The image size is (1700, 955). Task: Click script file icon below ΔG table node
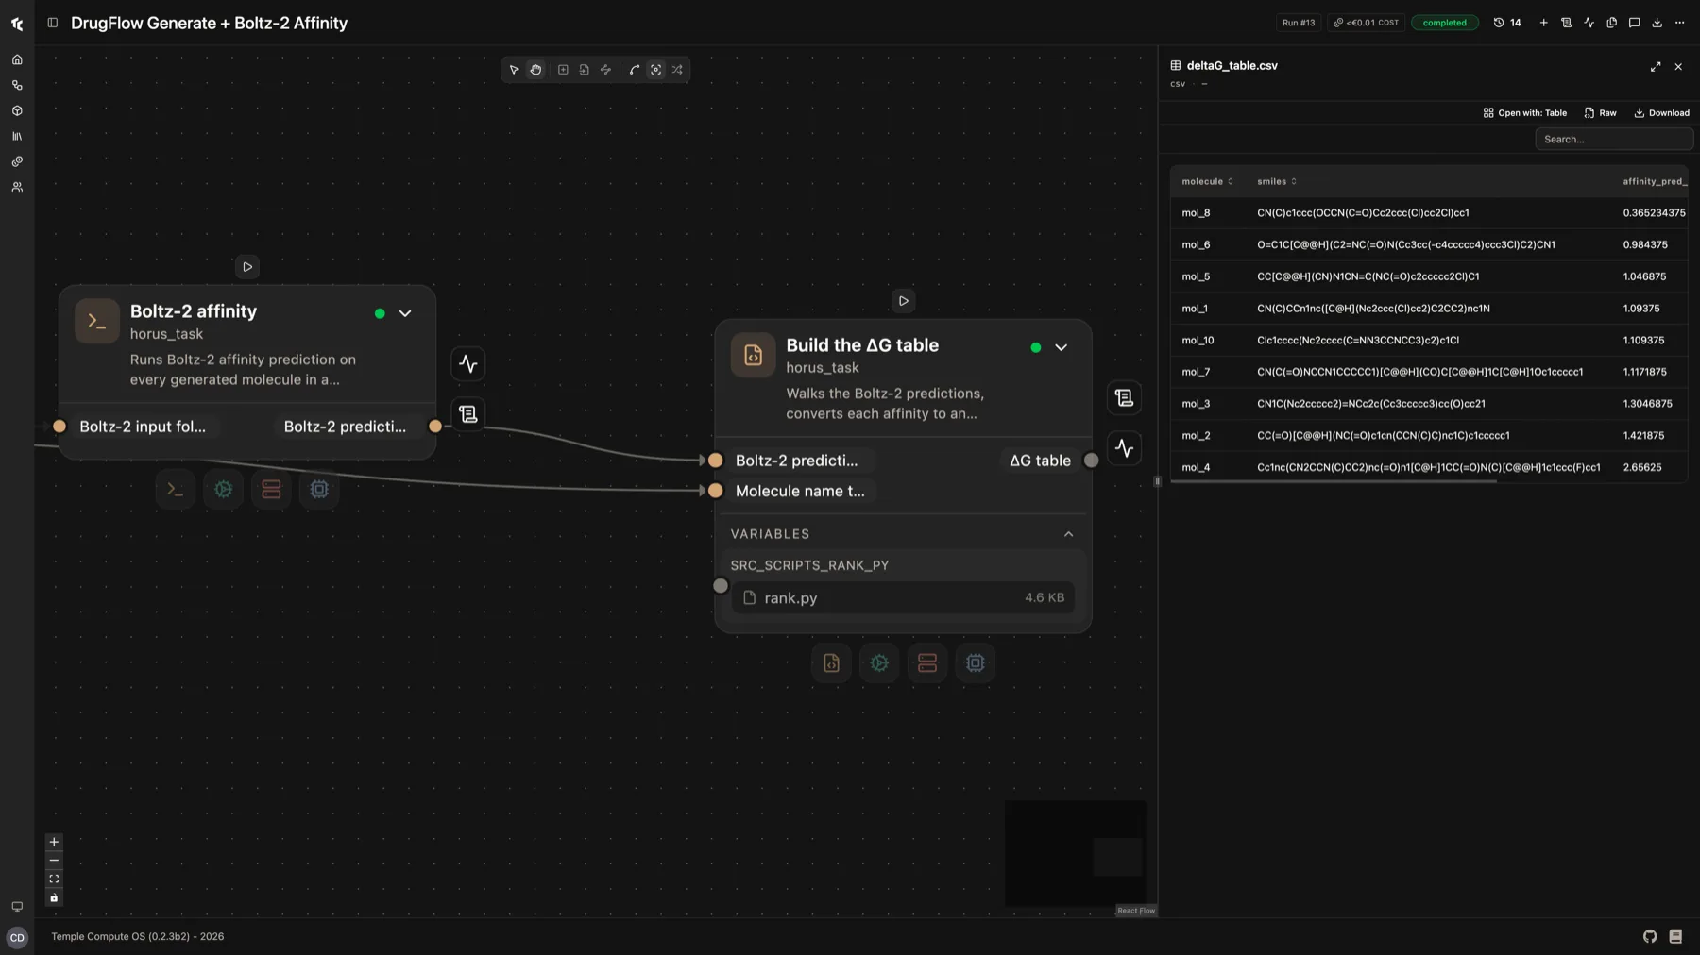click(x=832, y=663)
